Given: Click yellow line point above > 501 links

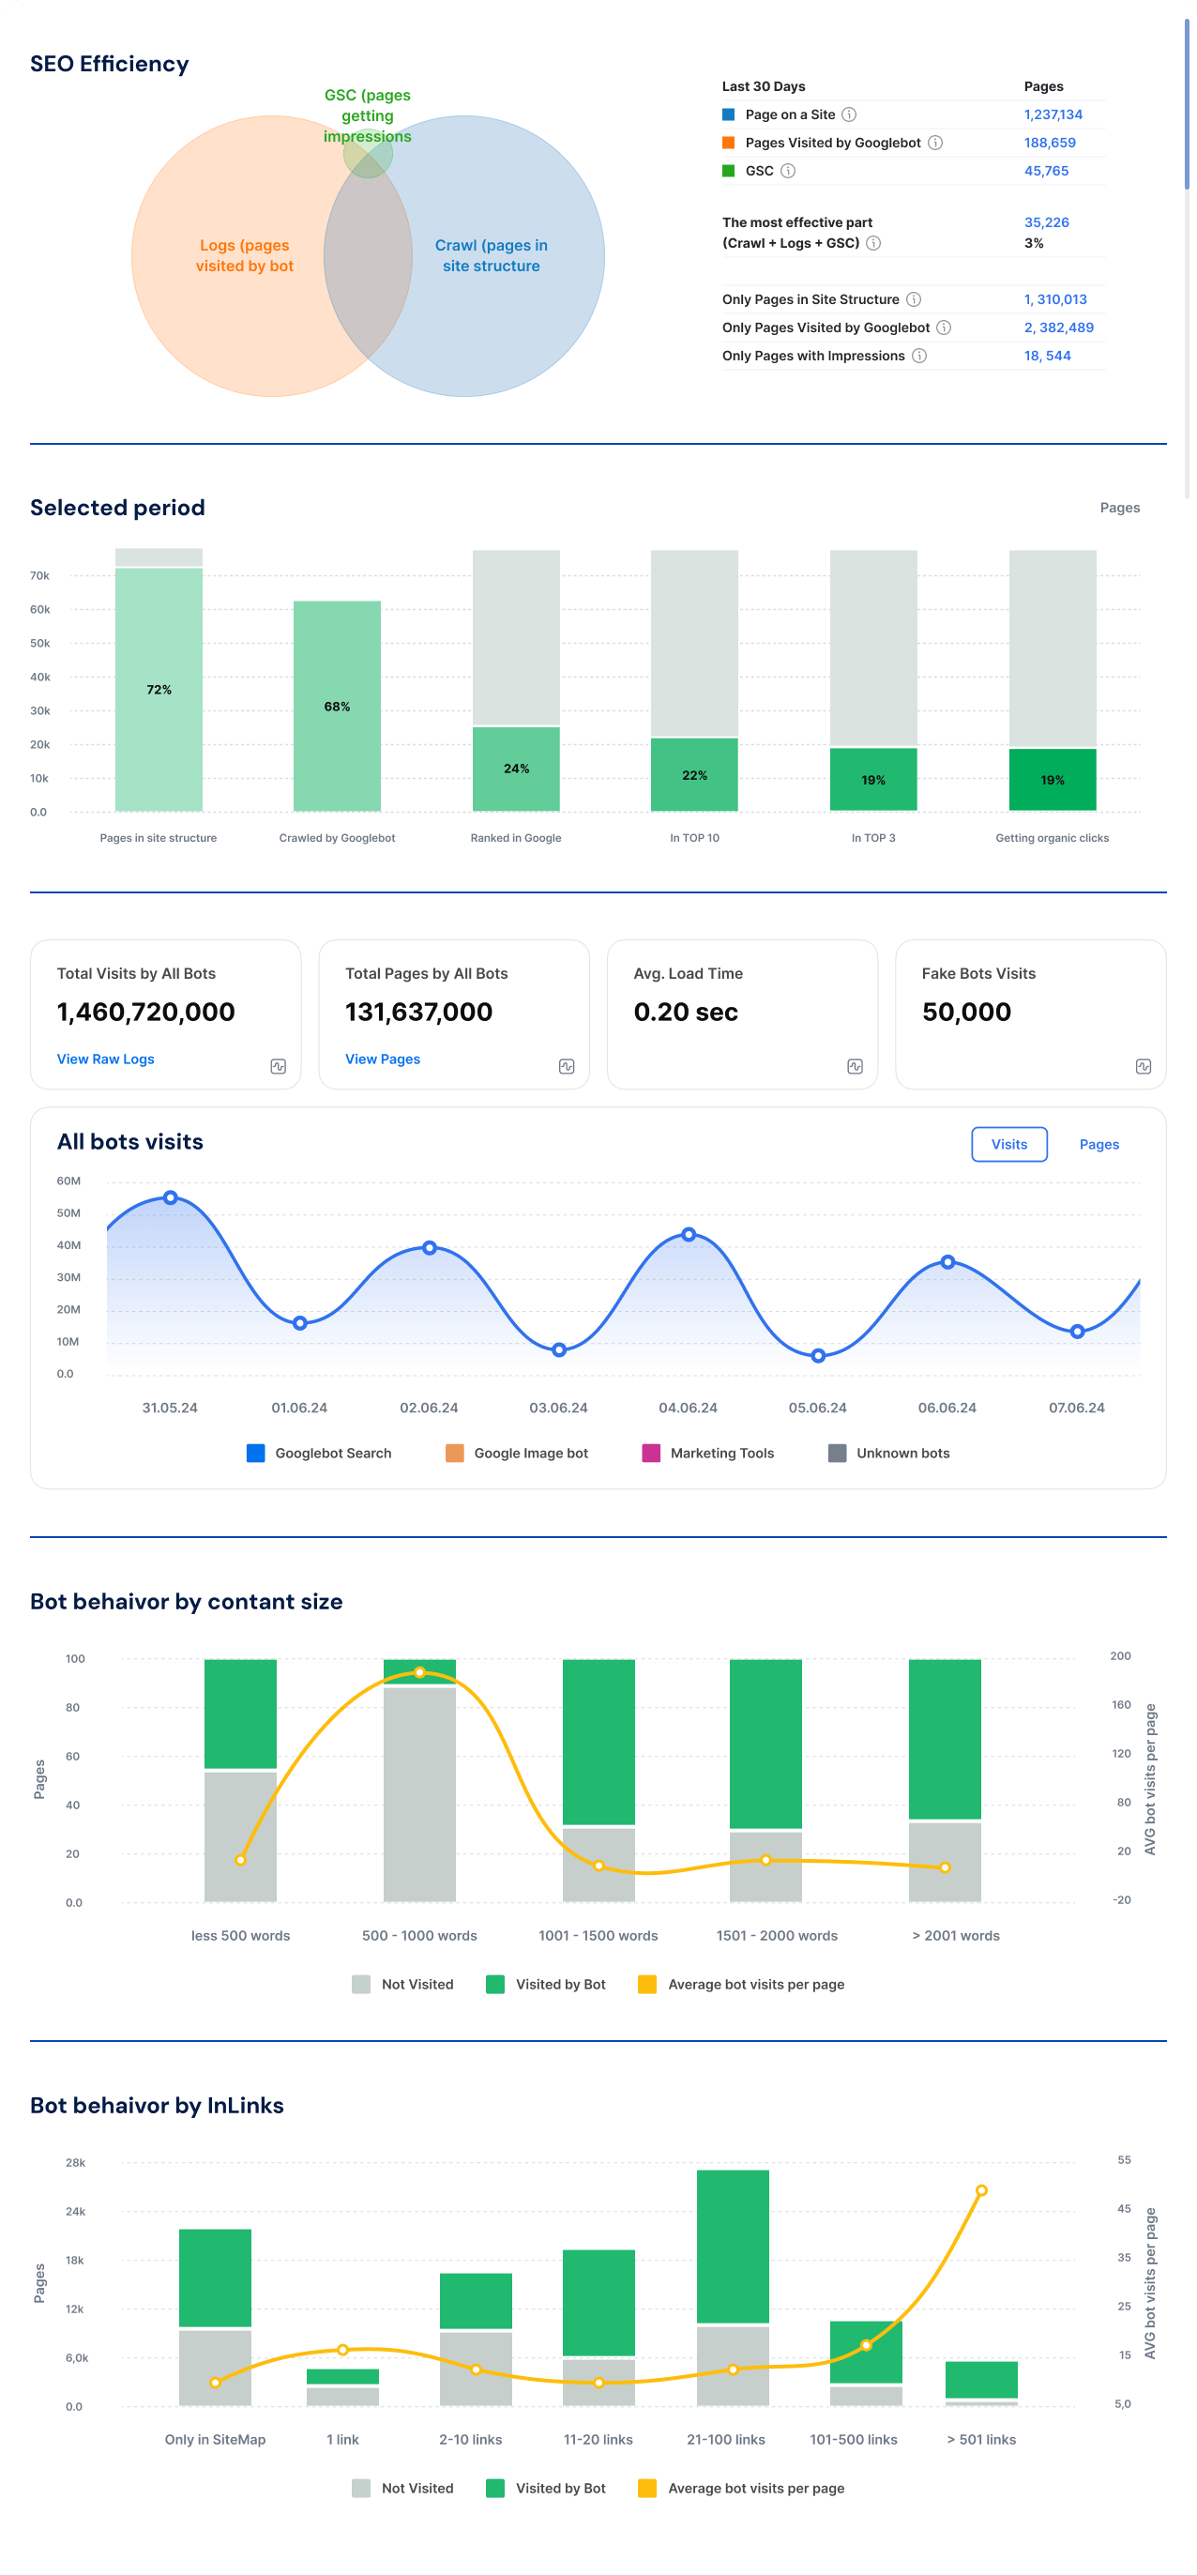Looking at the screenshot, I should click(981, 2190).
